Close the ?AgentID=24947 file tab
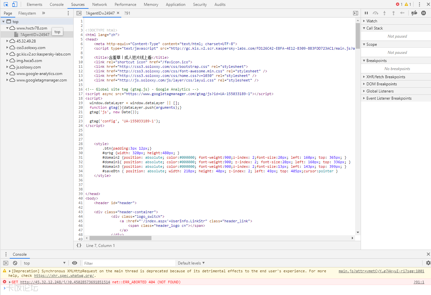This screenshot has width=431, height=295. (x=118, y=13)
